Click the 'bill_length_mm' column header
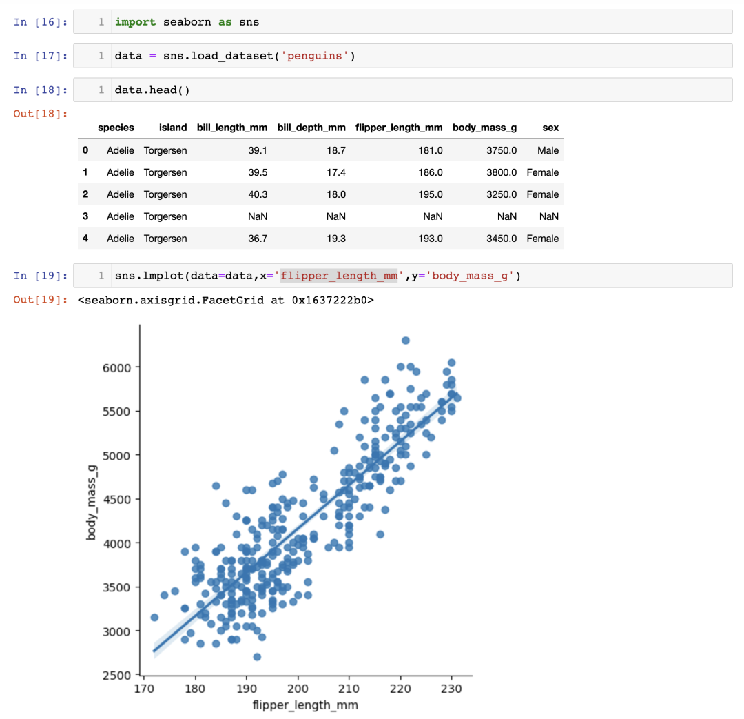 (x=232, y=128)
